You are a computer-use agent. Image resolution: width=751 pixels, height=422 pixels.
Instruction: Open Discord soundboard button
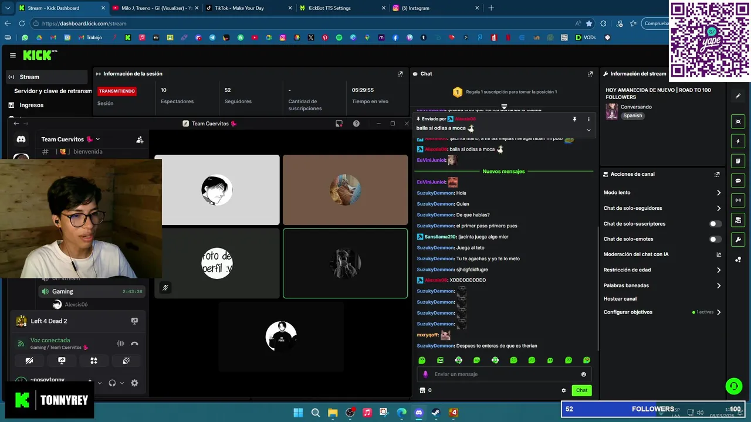tap(126, 360)
